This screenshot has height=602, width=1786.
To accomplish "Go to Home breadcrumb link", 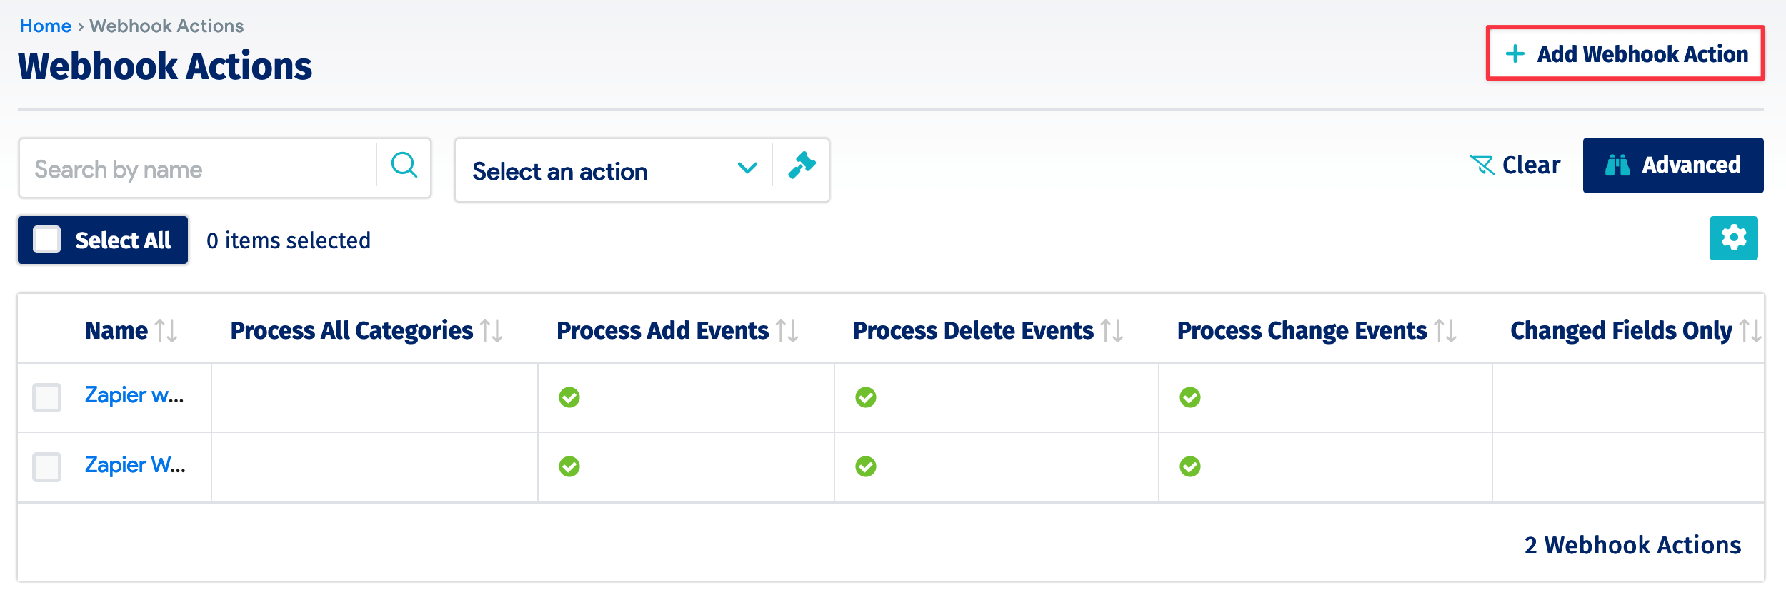I will point(46,26).
